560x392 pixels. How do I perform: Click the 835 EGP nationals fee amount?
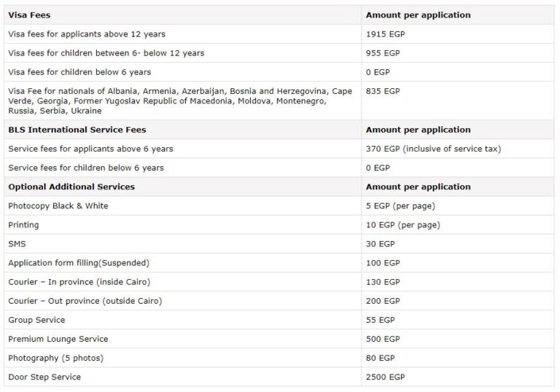pyautogui.click(x=383, y=91)
